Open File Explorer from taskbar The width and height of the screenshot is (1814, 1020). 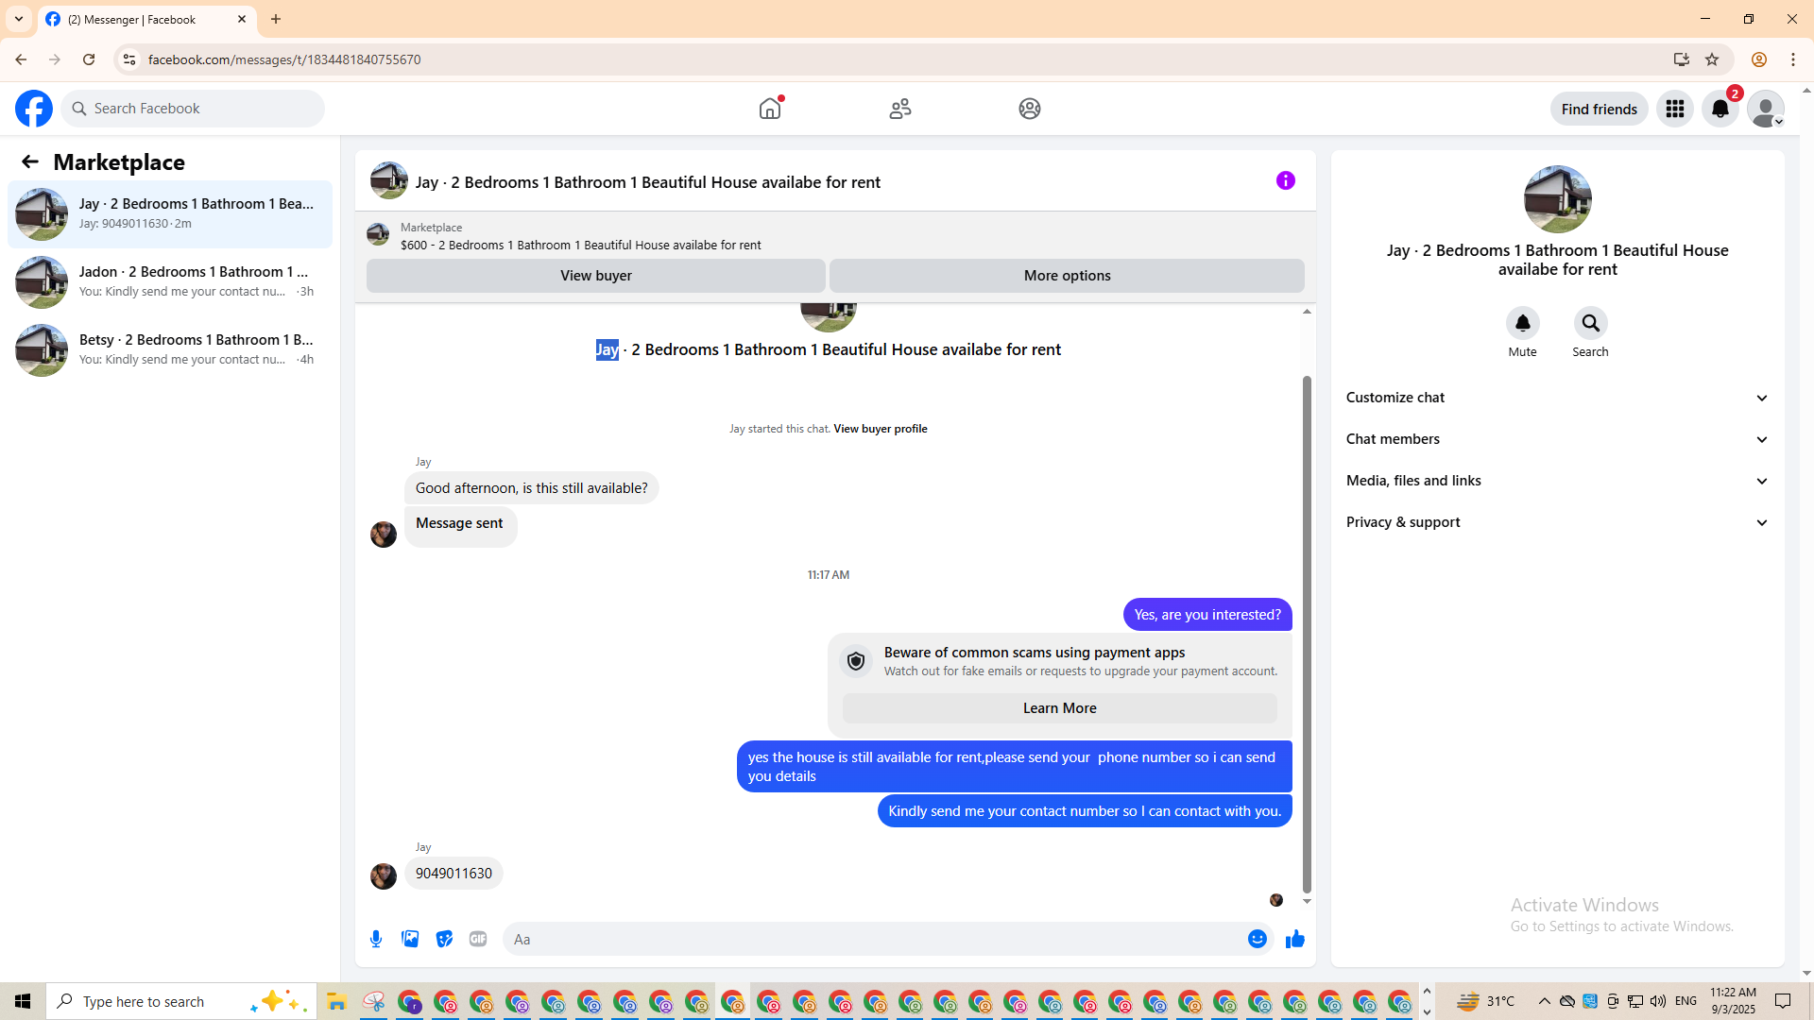(x=336, y=1001)
